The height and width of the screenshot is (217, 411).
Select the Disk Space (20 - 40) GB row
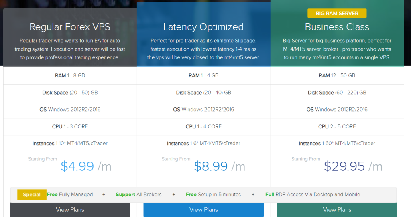point(203,93)
